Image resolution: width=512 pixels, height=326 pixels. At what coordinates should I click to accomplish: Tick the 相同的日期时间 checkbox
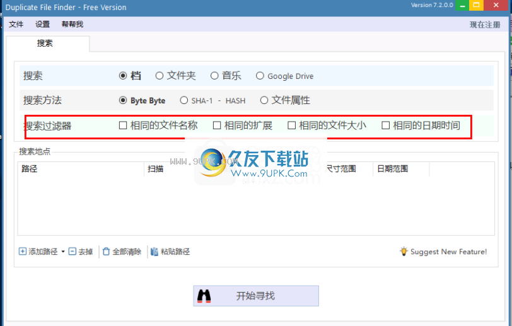tap(386, 125)
